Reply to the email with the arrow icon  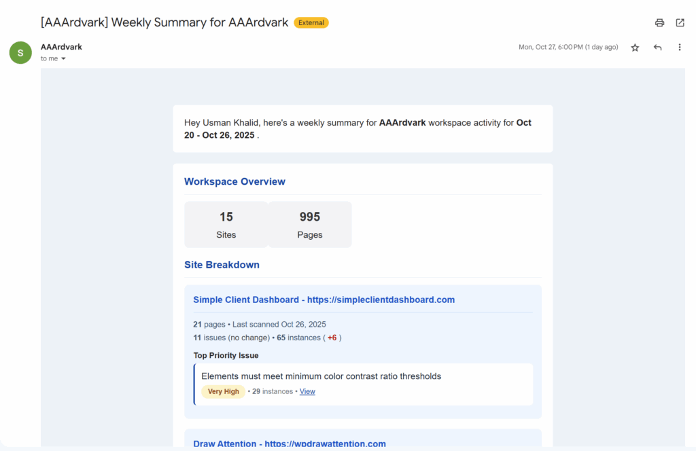(x=657, y=48)
